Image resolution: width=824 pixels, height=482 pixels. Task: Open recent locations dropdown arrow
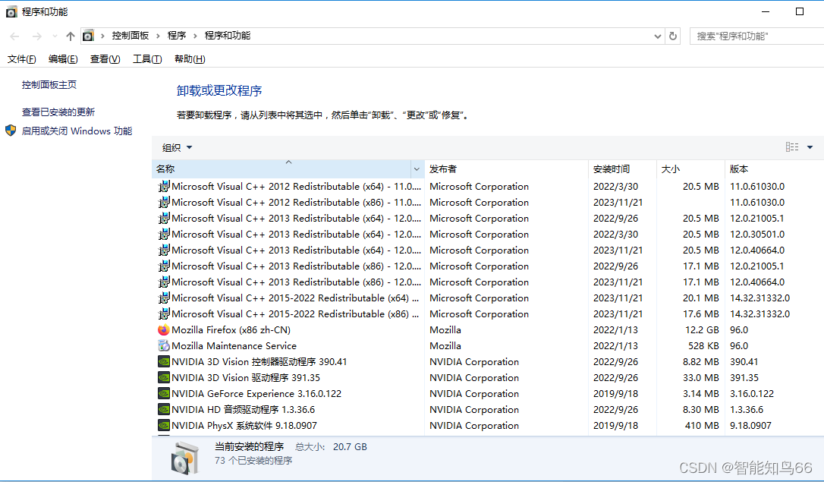coord(55,36)
